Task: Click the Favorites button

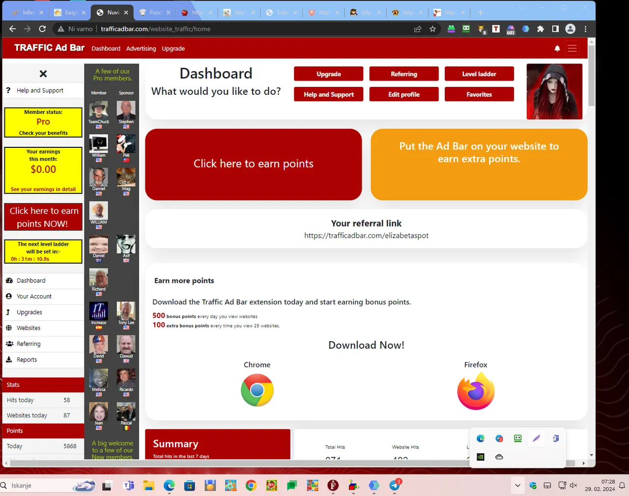Action: (x=479, y=94)
